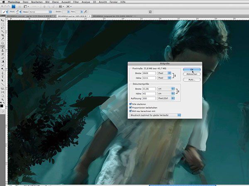The image size is (249, 186).
Task: Select the Hand tool in toolbox
Action: point(2,96)
